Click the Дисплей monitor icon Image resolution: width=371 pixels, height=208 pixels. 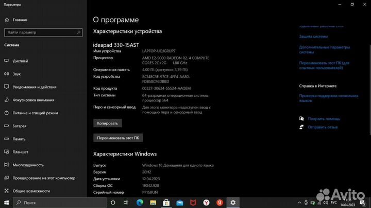pyautogui.click(x=6, y=61)
